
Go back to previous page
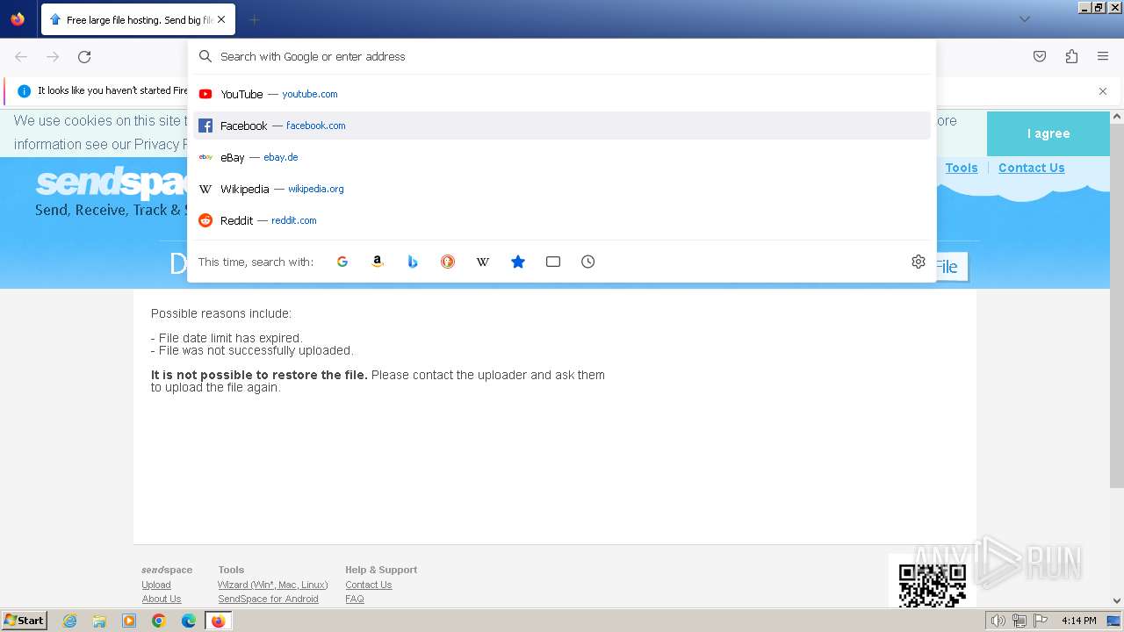pos(21,57)
